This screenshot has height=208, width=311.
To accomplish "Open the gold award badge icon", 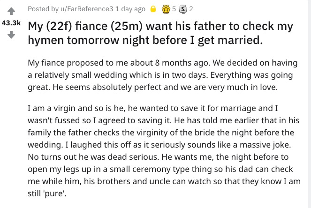I will pos(166,9).
